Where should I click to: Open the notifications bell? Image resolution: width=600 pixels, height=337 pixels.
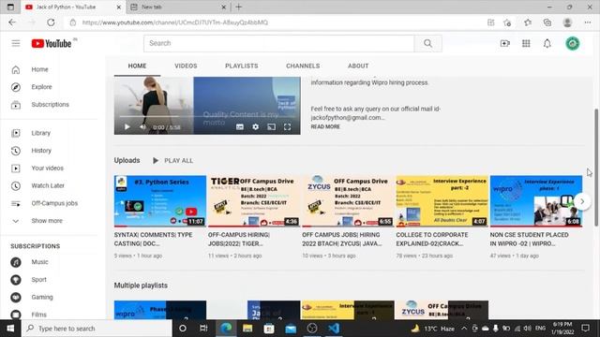(x=547, y=44)
